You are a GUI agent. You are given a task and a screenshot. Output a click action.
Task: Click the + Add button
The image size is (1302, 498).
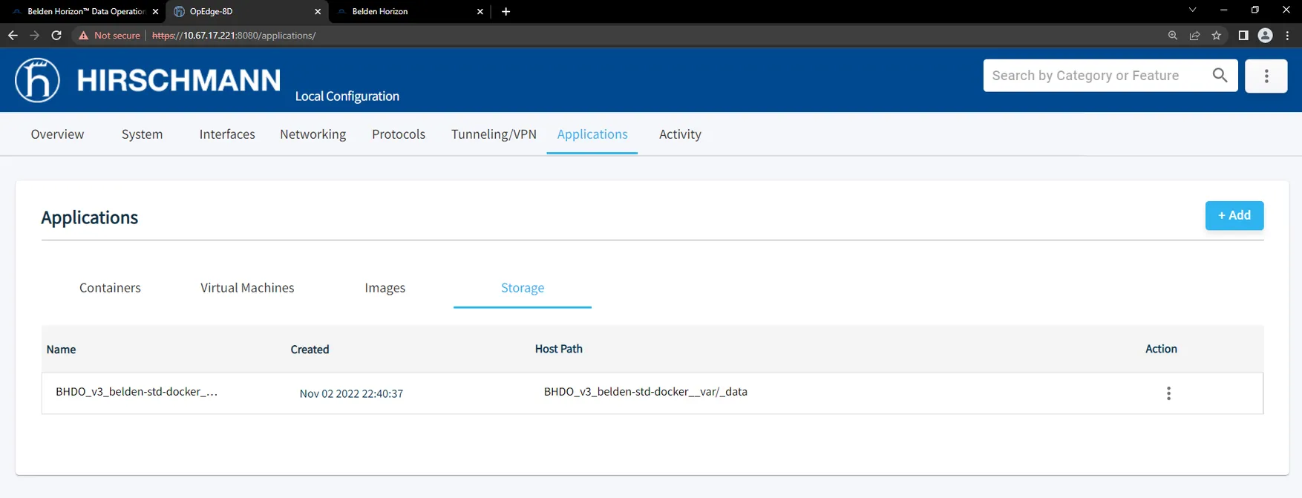tap(1234, 215)
